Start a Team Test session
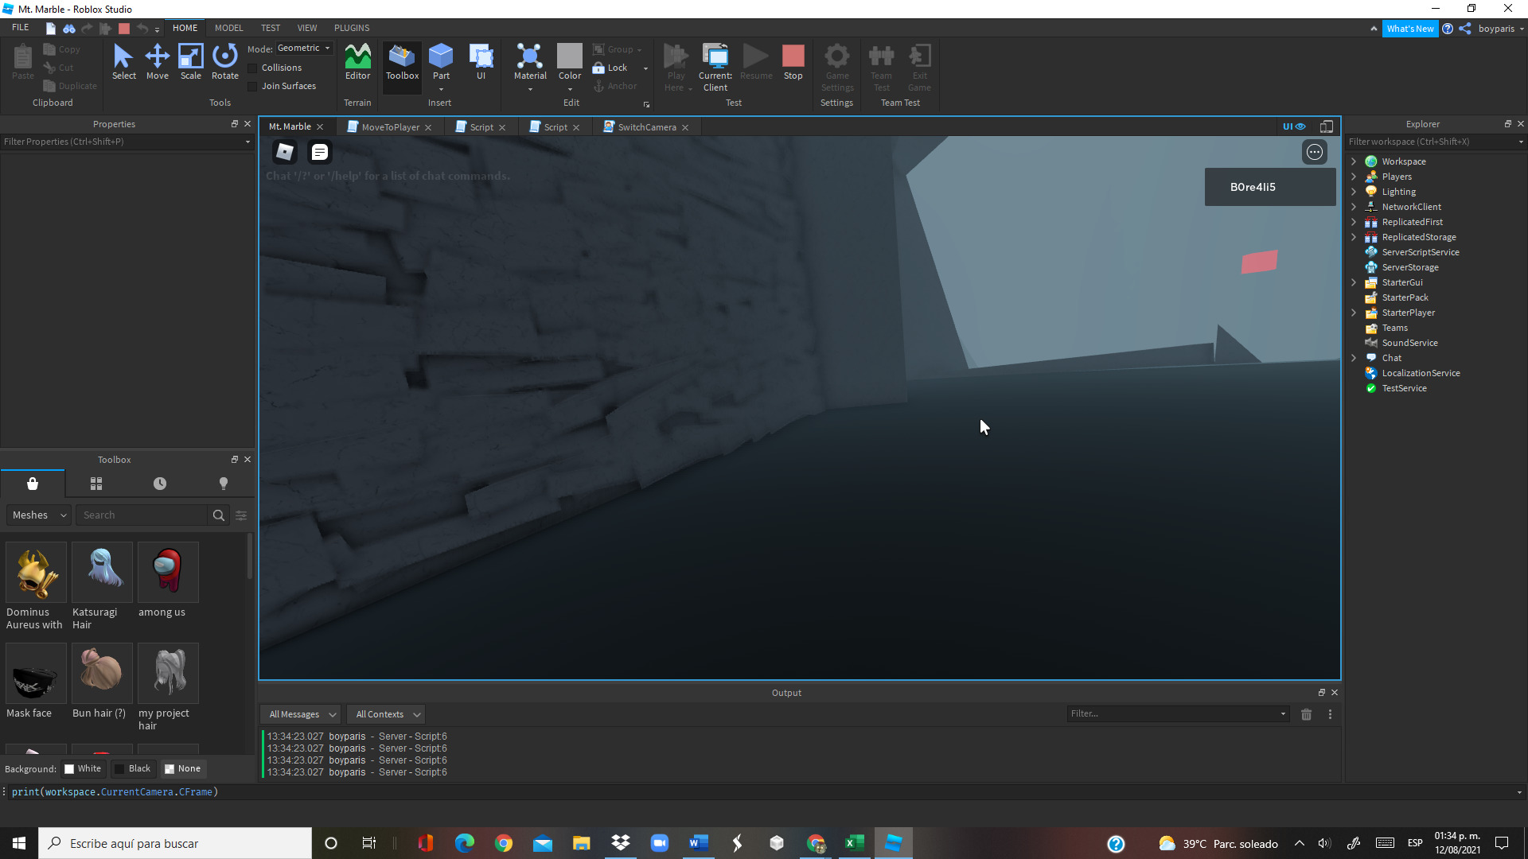 [x=880, y=68]
